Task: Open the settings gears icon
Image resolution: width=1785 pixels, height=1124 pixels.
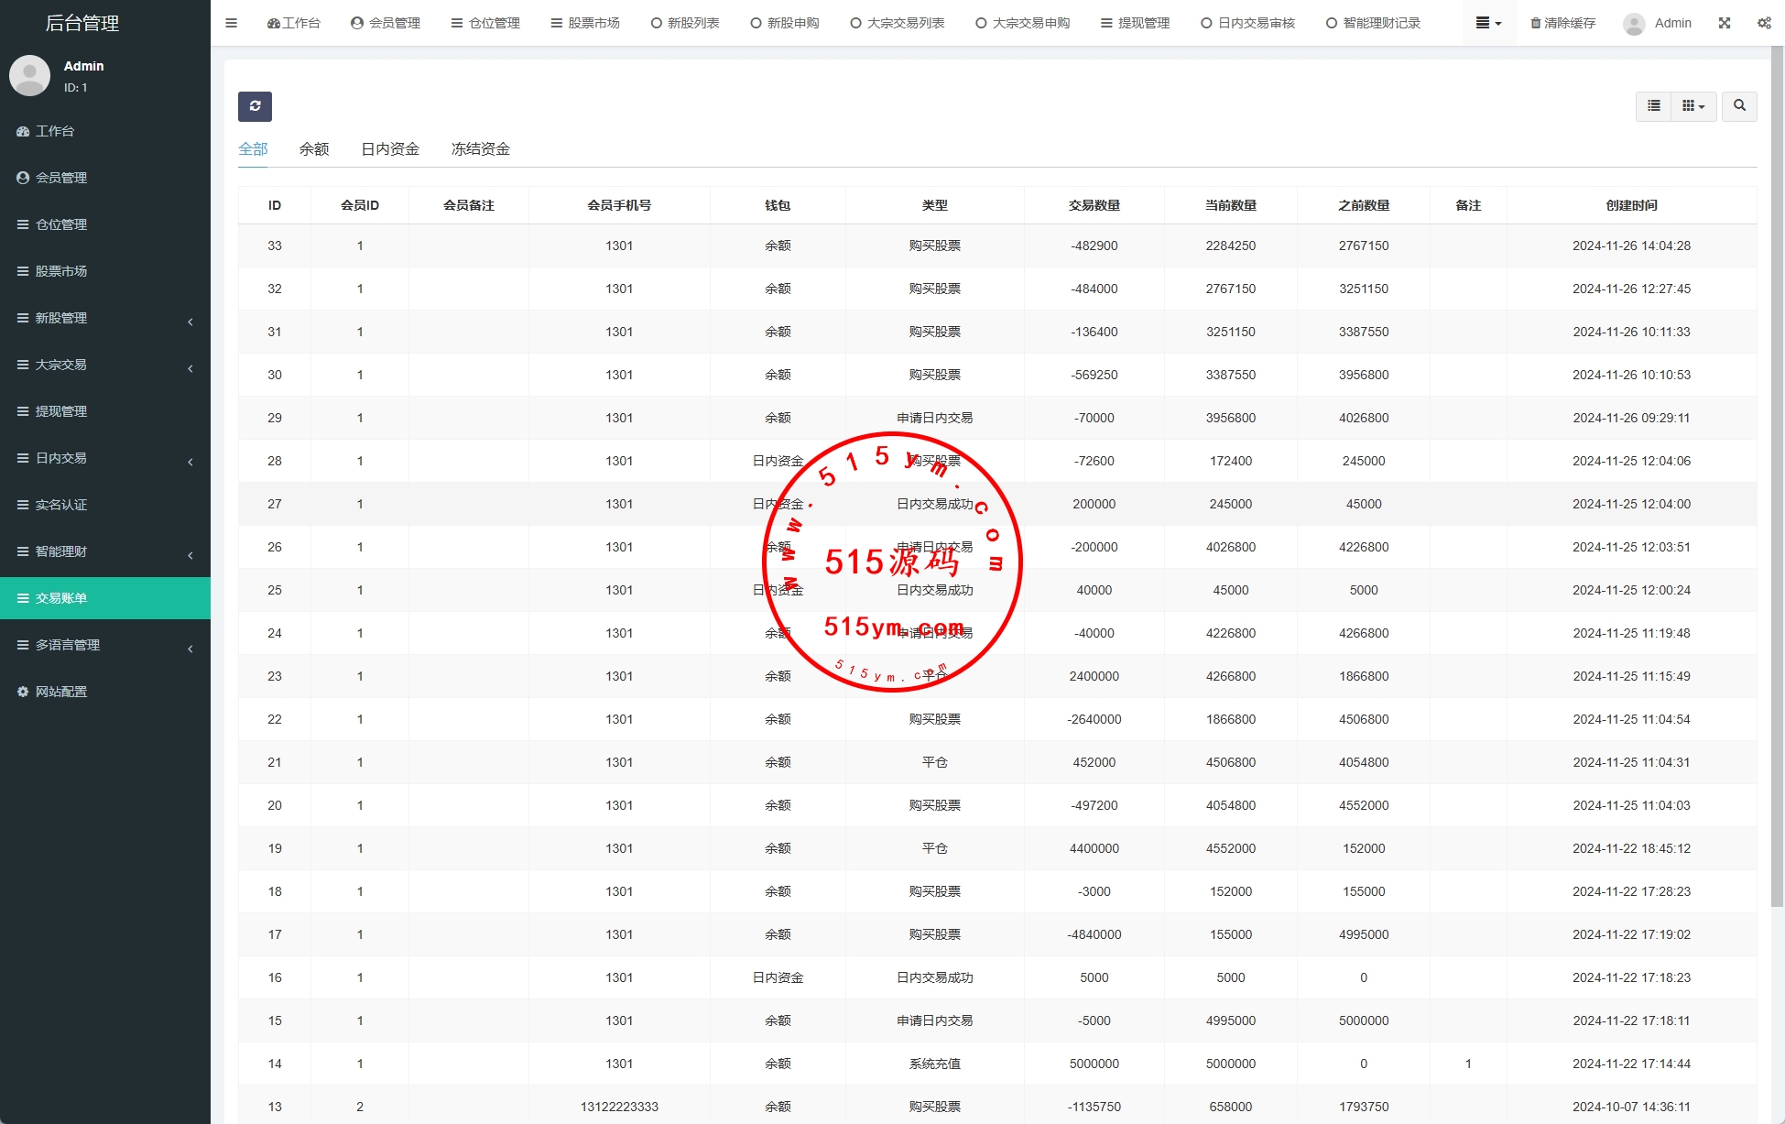Action: tap(1764, 23)
